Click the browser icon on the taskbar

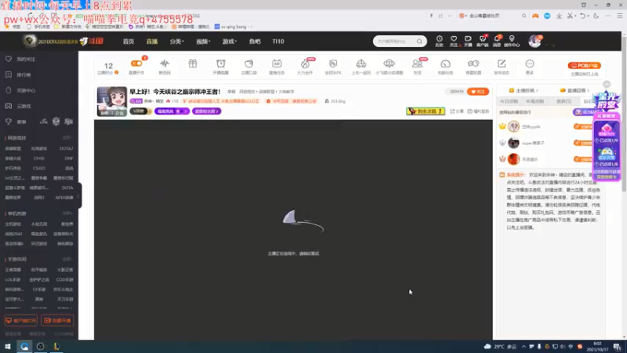click(24, 347)
